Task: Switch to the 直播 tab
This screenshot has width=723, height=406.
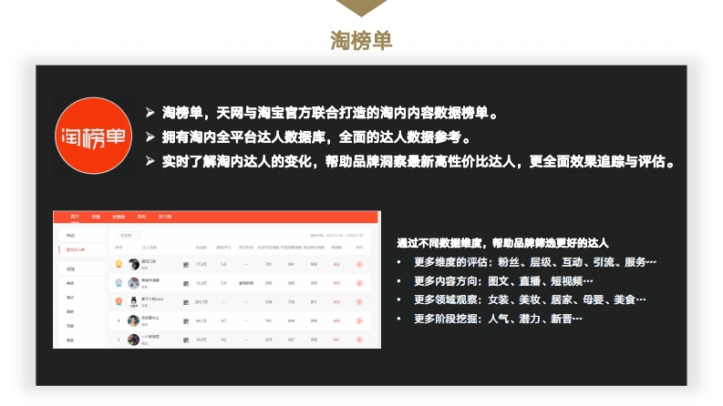Action: (x=96, y=217)
